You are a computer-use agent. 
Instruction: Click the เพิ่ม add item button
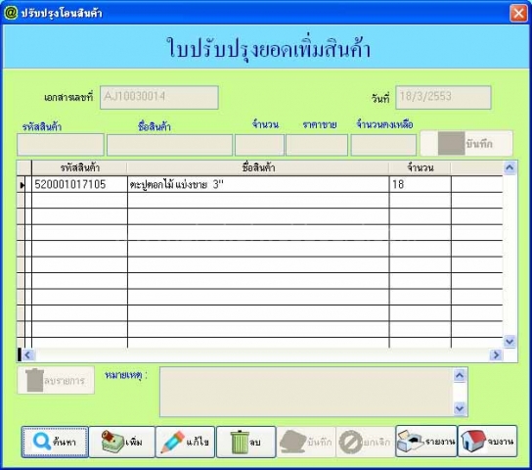(122, 442)
